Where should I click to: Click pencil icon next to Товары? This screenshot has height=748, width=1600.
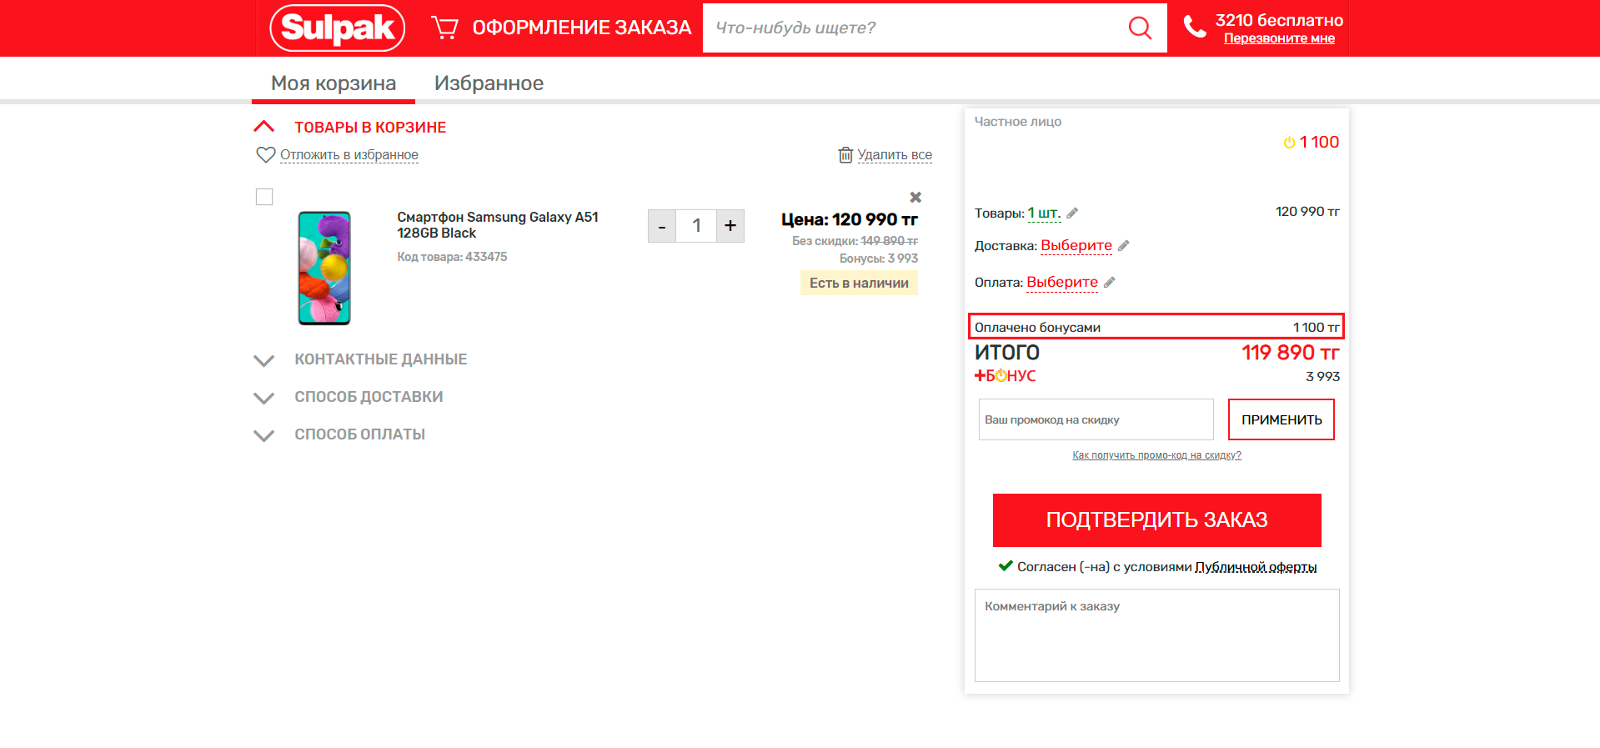[1072, 213]
